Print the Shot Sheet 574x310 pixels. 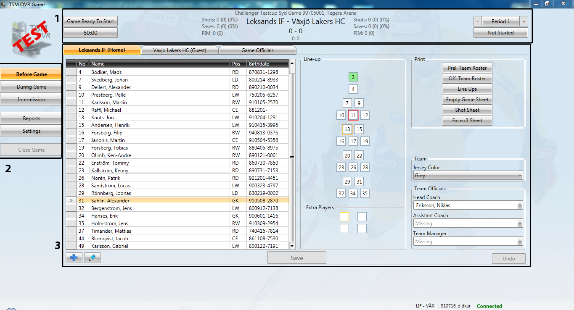(467, 110)
